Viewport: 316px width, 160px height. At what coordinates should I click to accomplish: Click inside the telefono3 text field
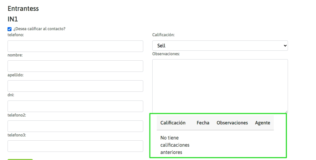(75, 146)
